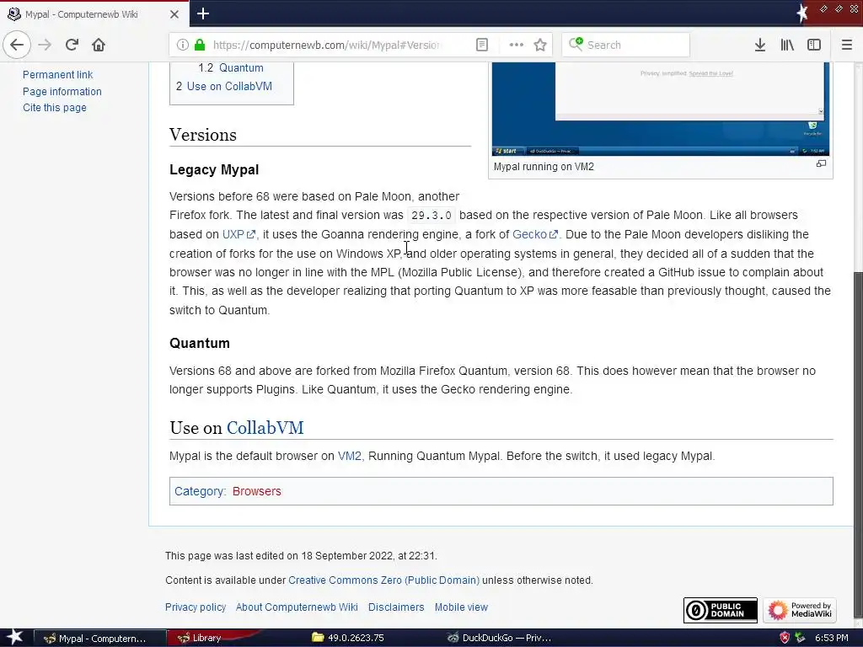The image size is (863, 647).
Task: Click the search engine magnifier icon
Action: pyautogui.click(x=576, y=44)
